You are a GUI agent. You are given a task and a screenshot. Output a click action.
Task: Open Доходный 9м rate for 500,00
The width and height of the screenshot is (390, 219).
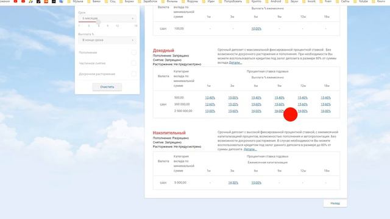[x=279, y=98]
